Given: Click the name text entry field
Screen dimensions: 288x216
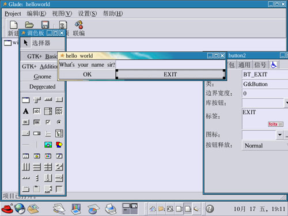Looking at the screenshot, I should pos(170,65).
